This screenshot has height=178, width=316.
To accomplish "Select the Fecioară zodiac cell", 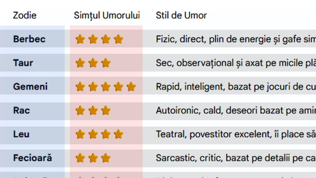I will coord(32,158).
